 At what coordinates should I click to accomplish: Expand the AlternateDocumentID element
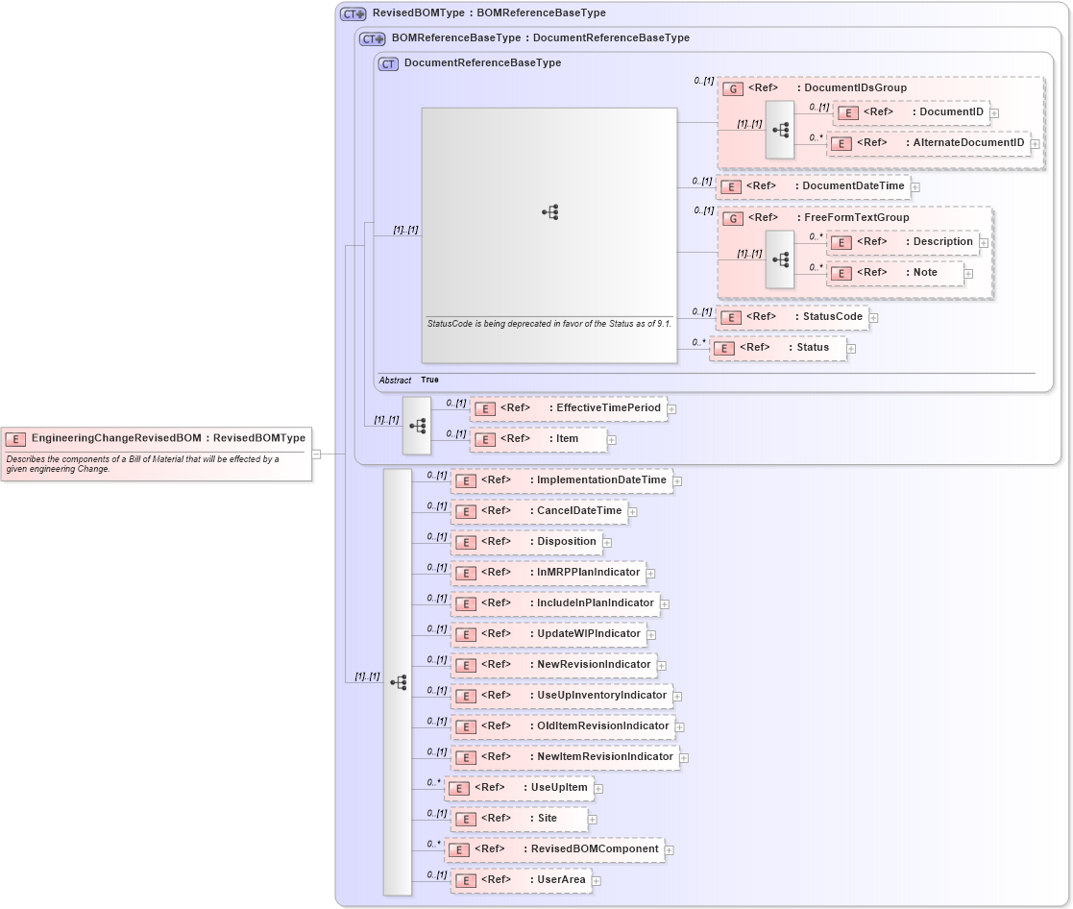1034,143
